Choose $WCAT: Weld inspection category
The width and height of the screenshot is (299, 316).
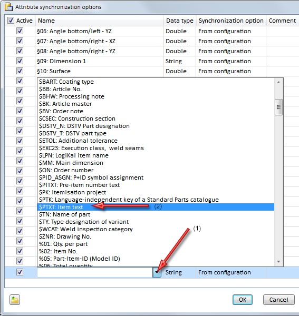(156, 229)
